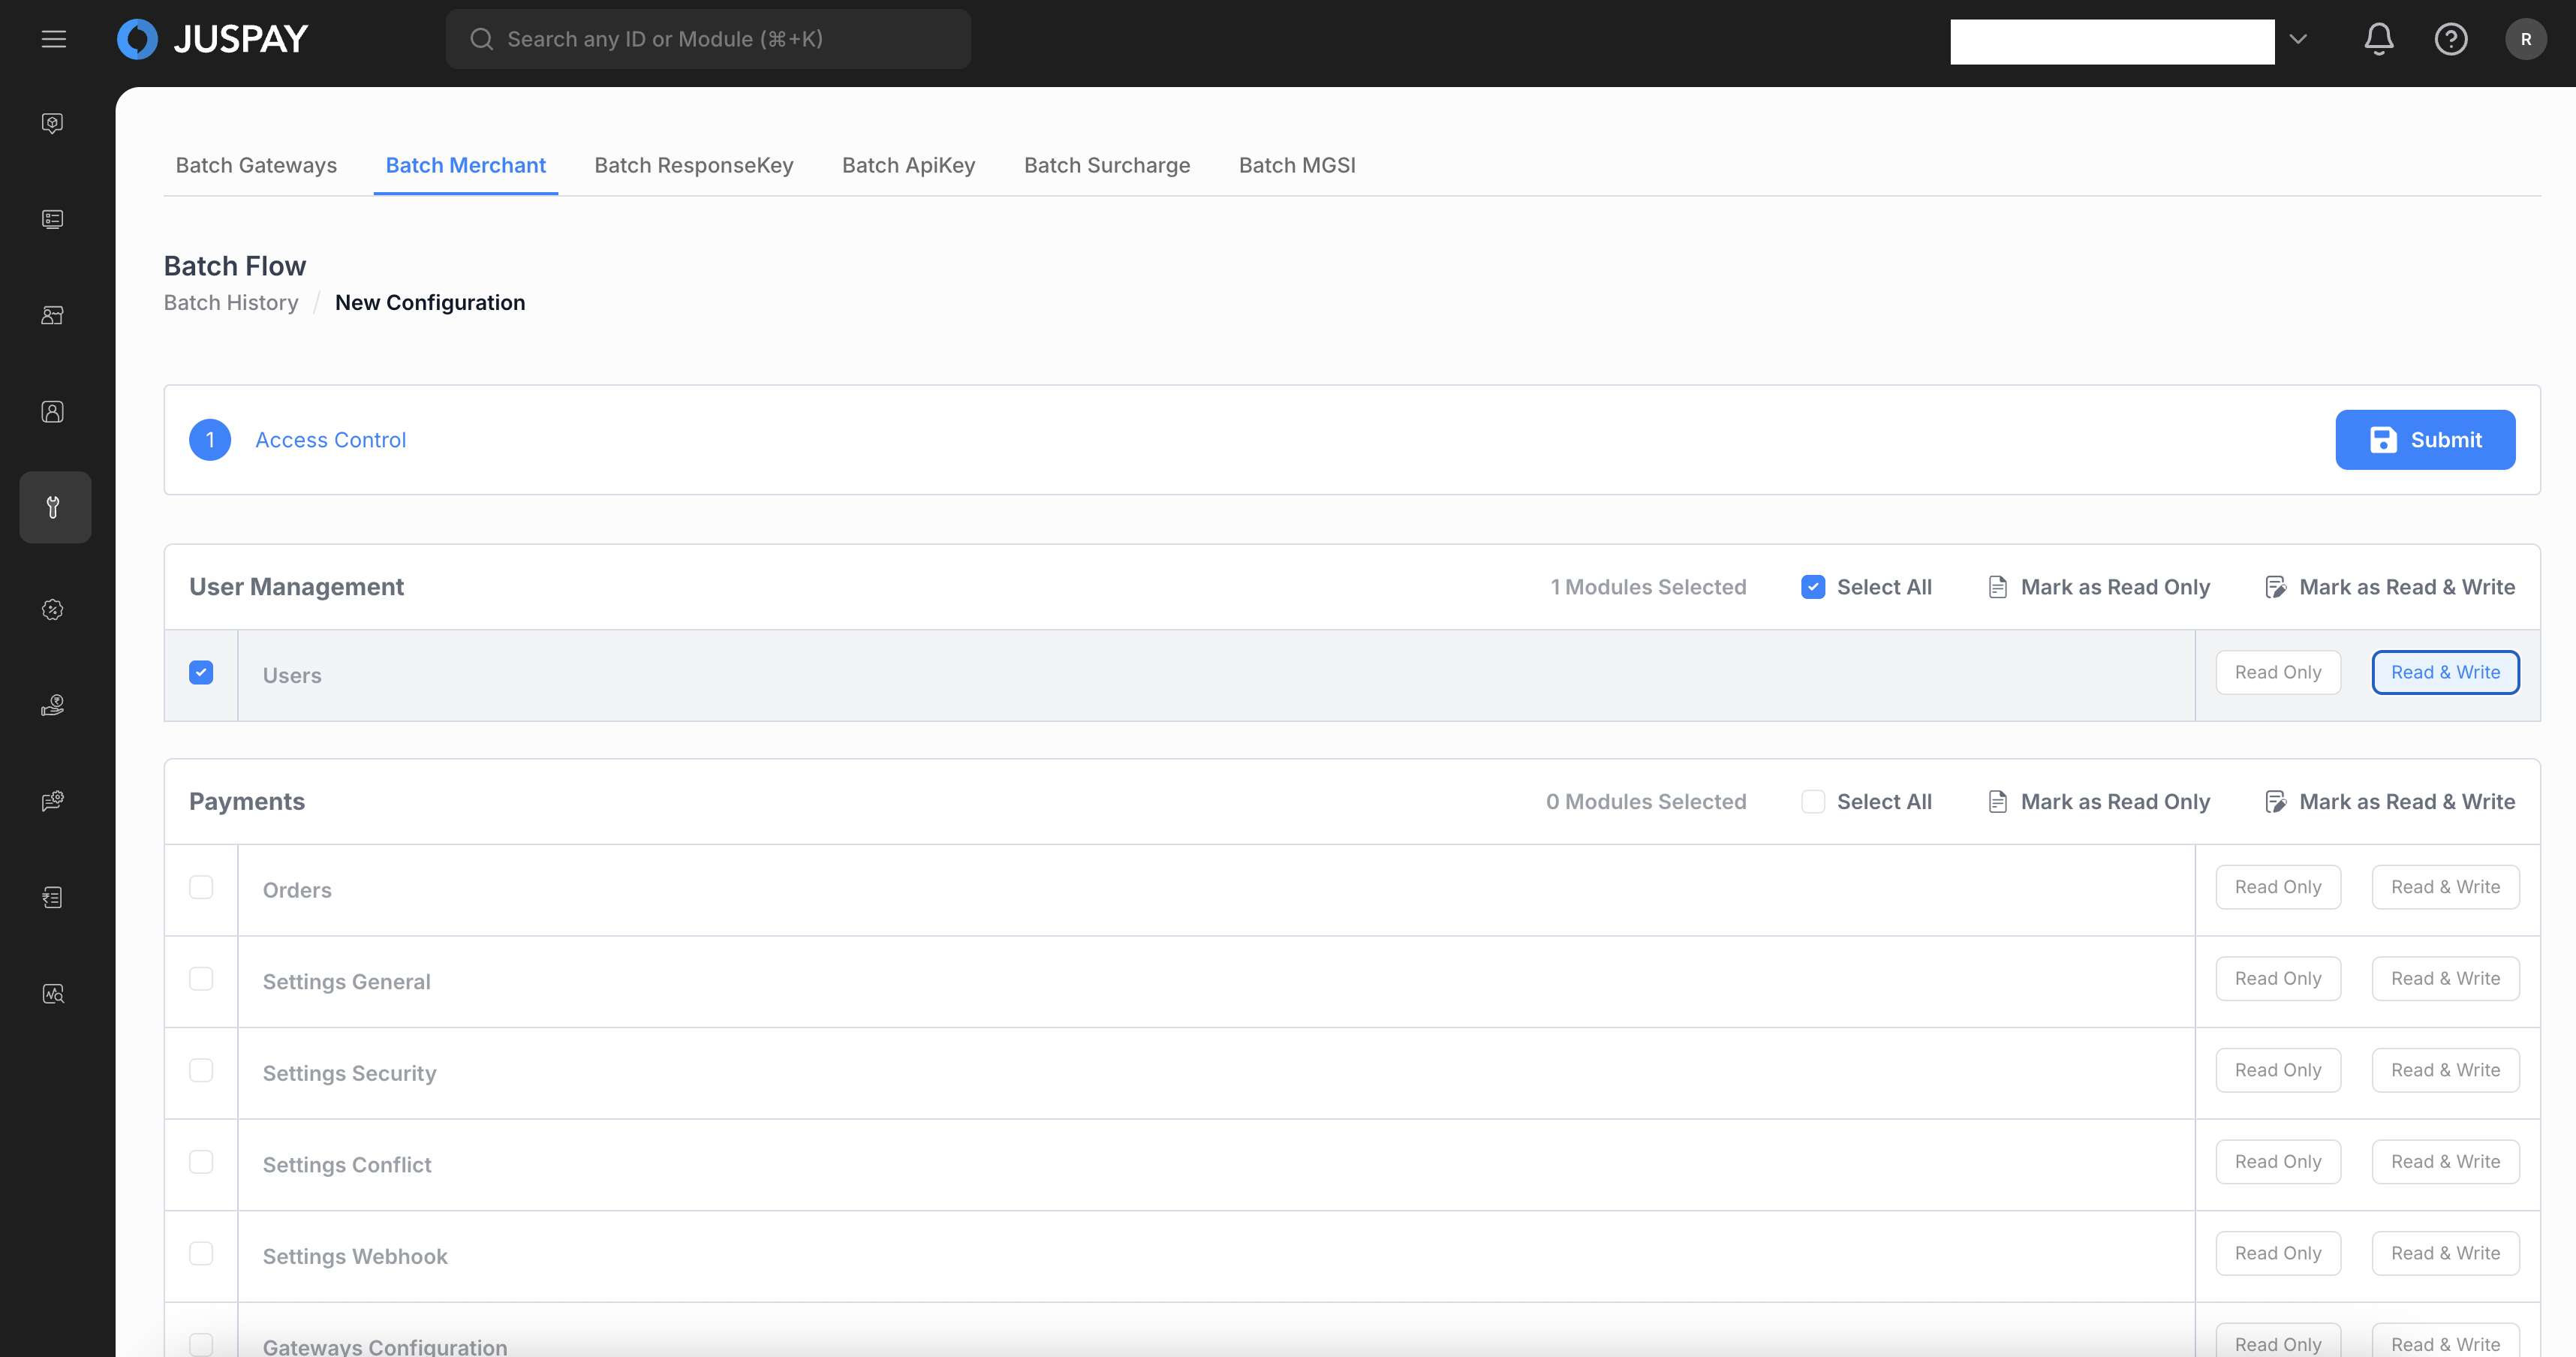2576x1357 pixels.
Task: Switch to the Batch Gateways tab
Action: pos(256,165)
